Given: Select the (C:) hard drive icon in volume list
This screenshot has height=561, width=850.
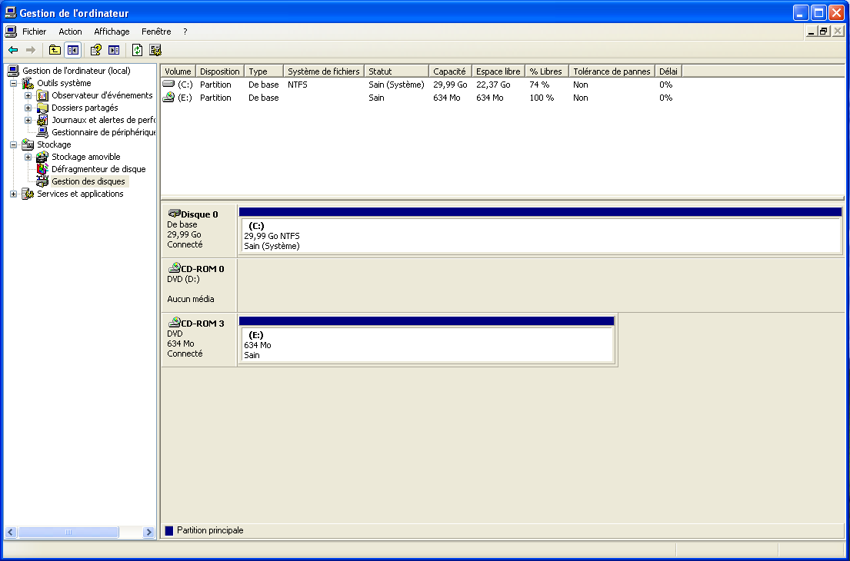Looking at the screenshot, I should click(x=169, y=85).
